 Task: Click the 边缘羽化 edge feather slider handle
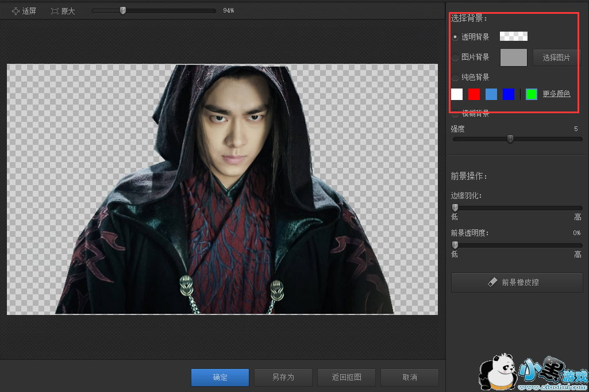click(x=455, y=207)
